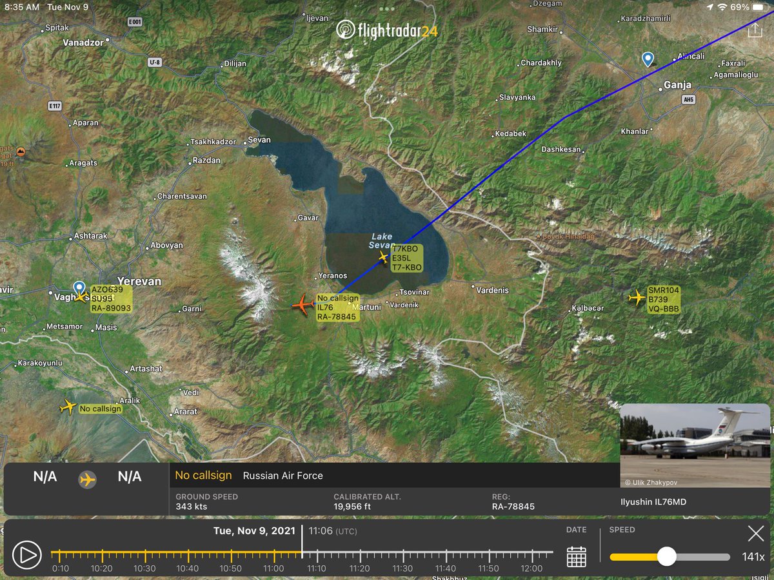Tap the play button on playback bar
This screenshot has height=580, width=774.
(x=27, y=555)
